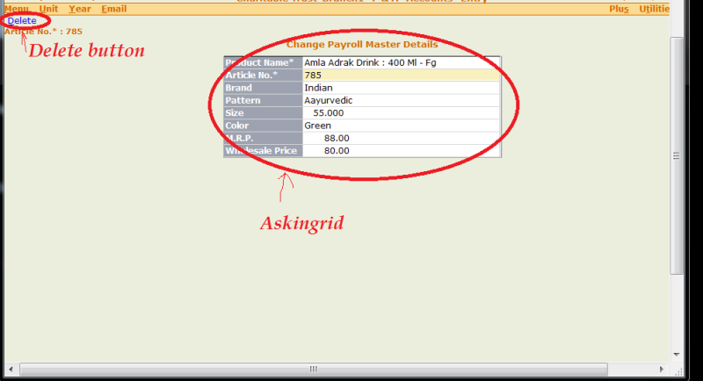Click the Color field showing Green

tap(402, 126)
